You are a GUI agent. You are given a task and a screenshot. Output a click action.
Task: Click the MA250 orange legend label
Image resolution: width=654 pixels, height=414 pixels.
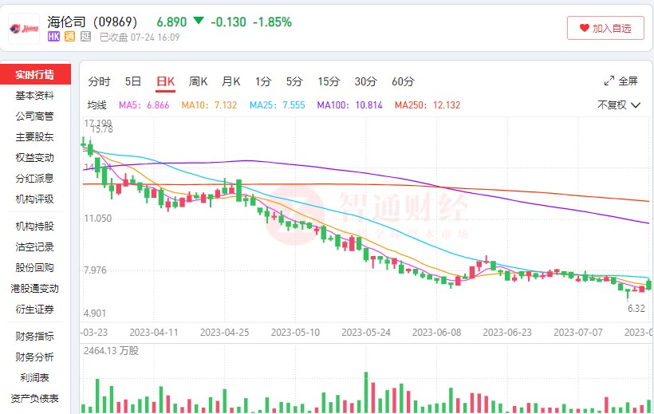tap(427, 105)
